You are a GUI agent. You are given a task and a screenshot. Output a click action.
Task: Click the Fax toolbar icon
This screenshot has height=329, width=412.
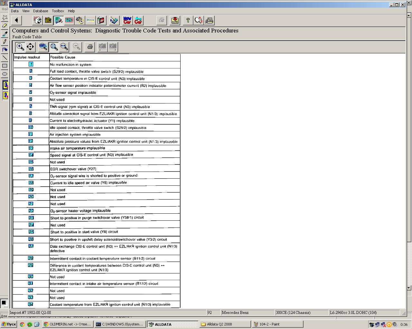(209, 20)
